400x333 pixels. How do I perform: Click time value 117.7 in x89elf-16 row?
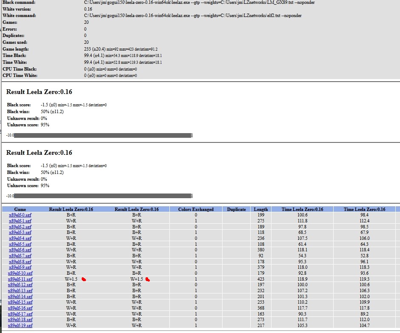pyautogui.click(x=302, y=308)
